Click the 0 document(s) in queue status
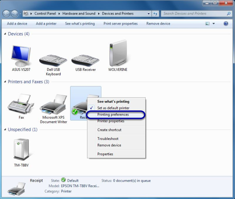The width and height of the screenshot is (235, 199). point(132,181)
